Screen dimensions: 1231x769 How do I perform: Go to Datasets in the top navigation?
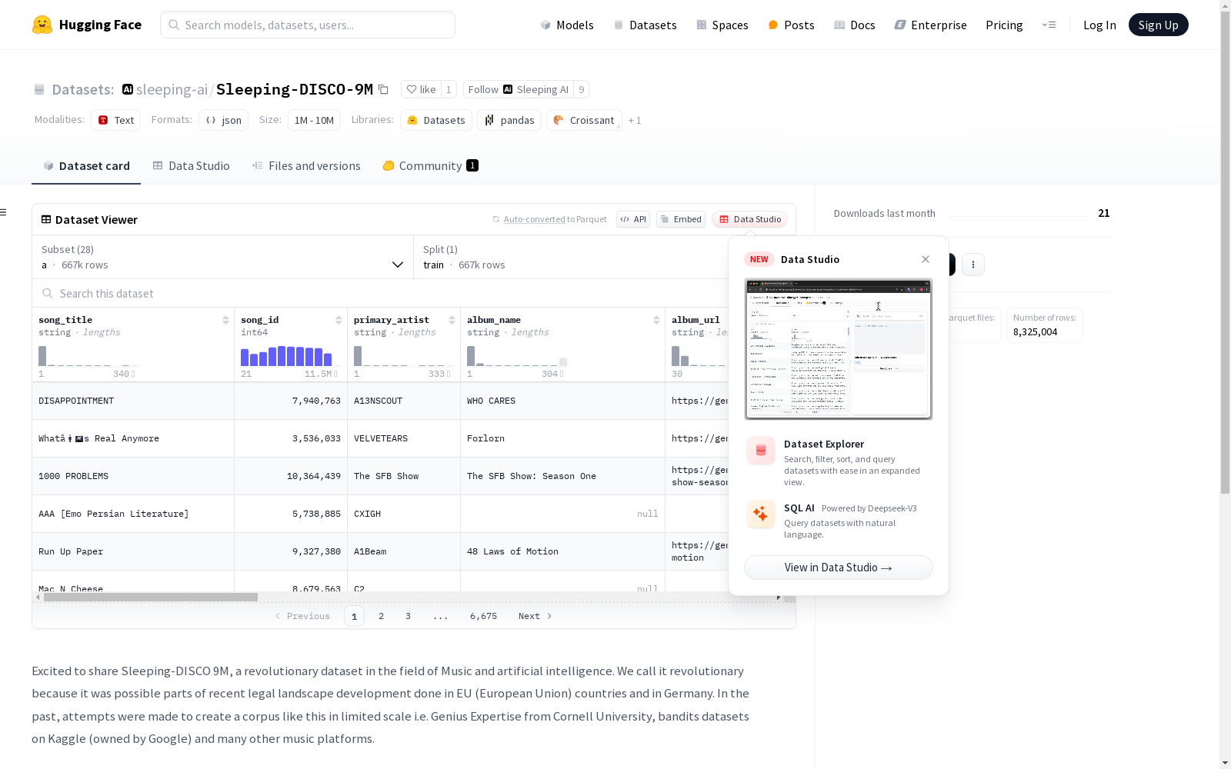[x=645, y=25]
